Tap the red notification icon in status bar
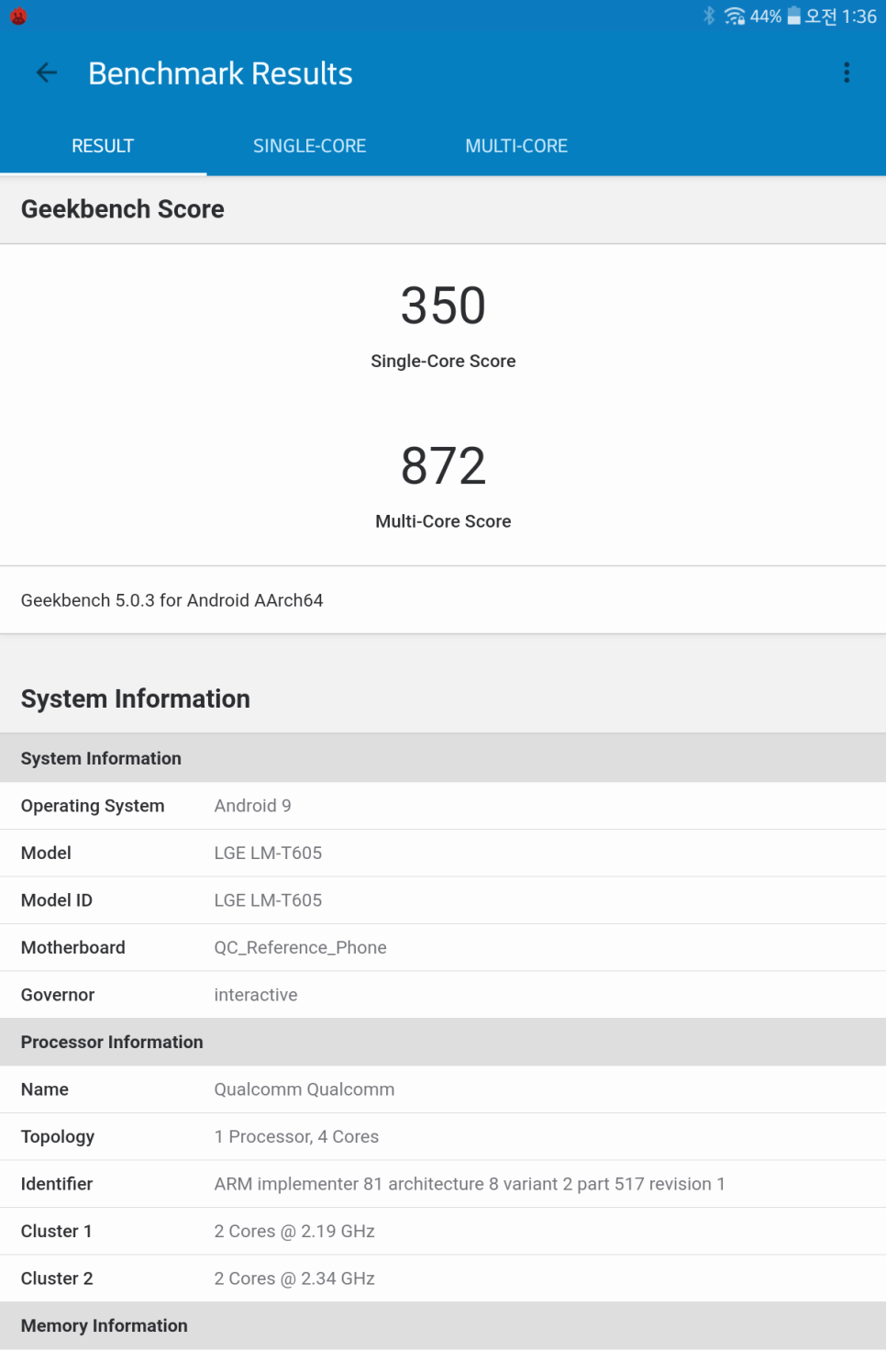Viewport: 886px width, 1351px height. 18,17
